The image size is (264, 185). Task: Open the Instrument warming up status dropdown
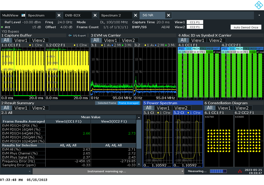182,171
